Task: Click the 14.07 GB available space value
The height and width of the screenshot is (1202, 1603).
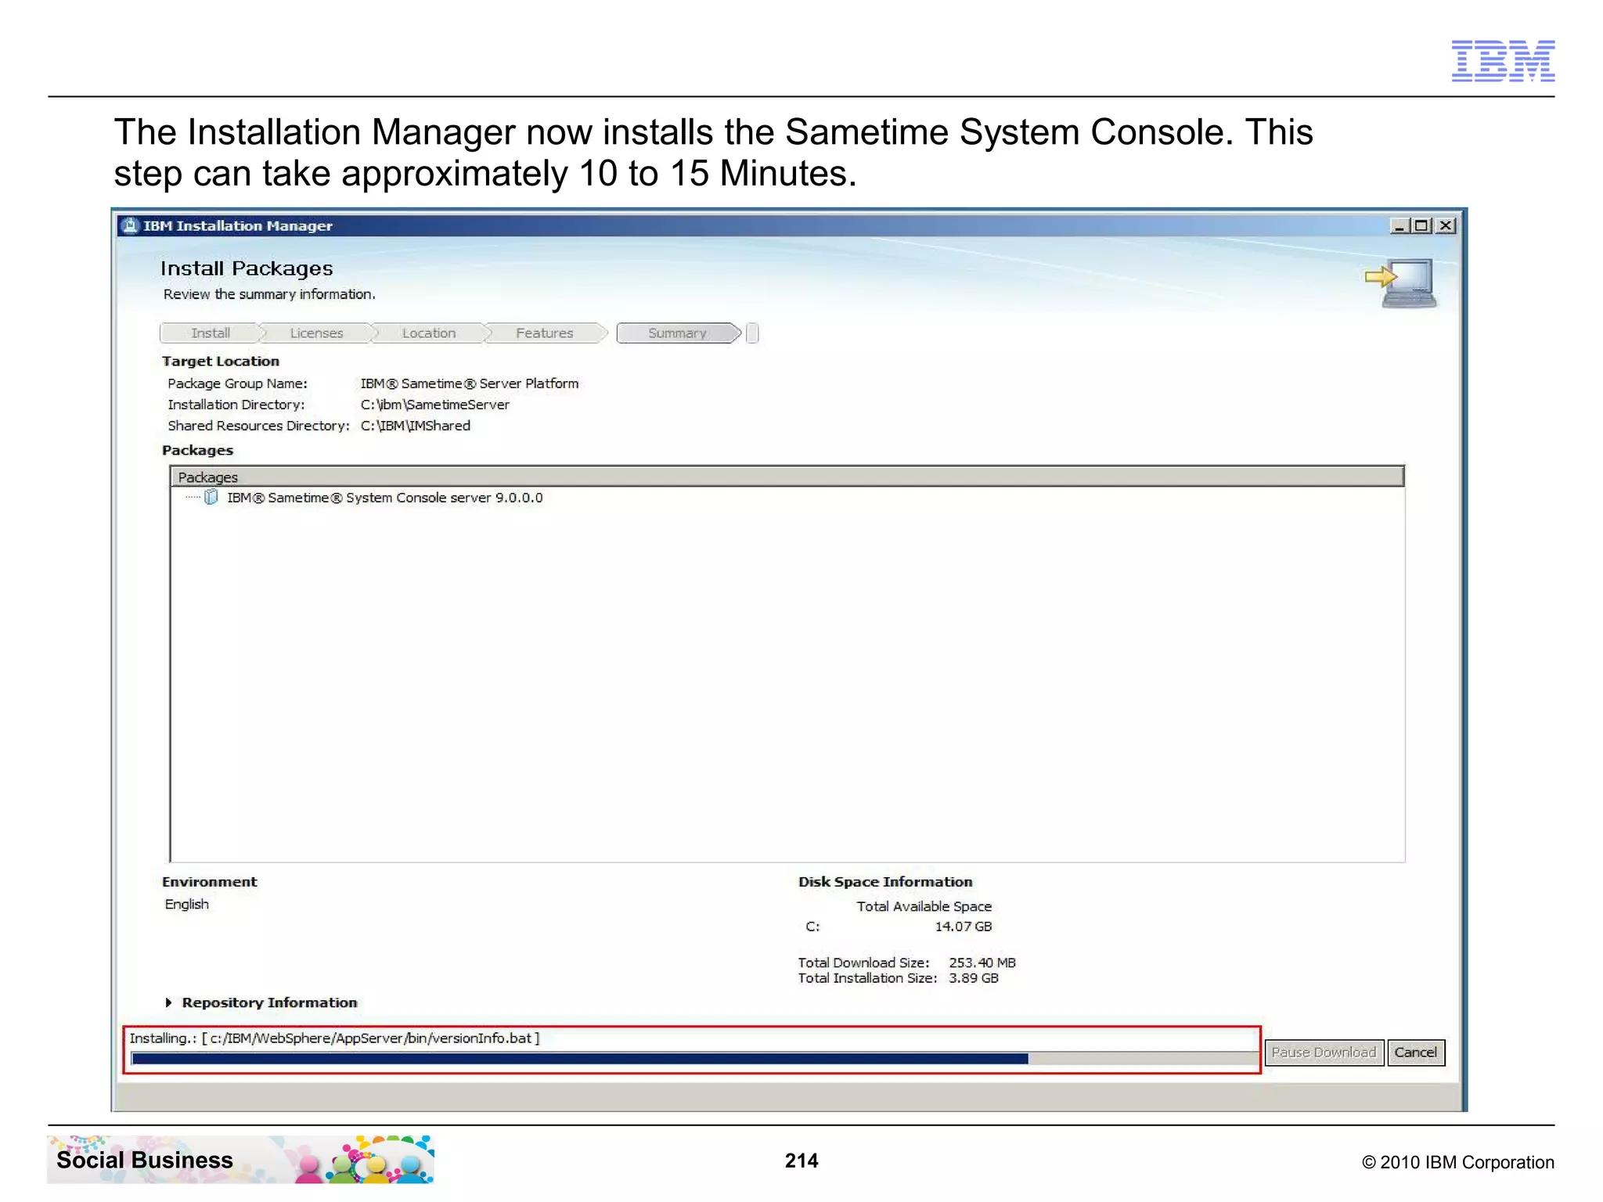Action: (x=964, y=927)
